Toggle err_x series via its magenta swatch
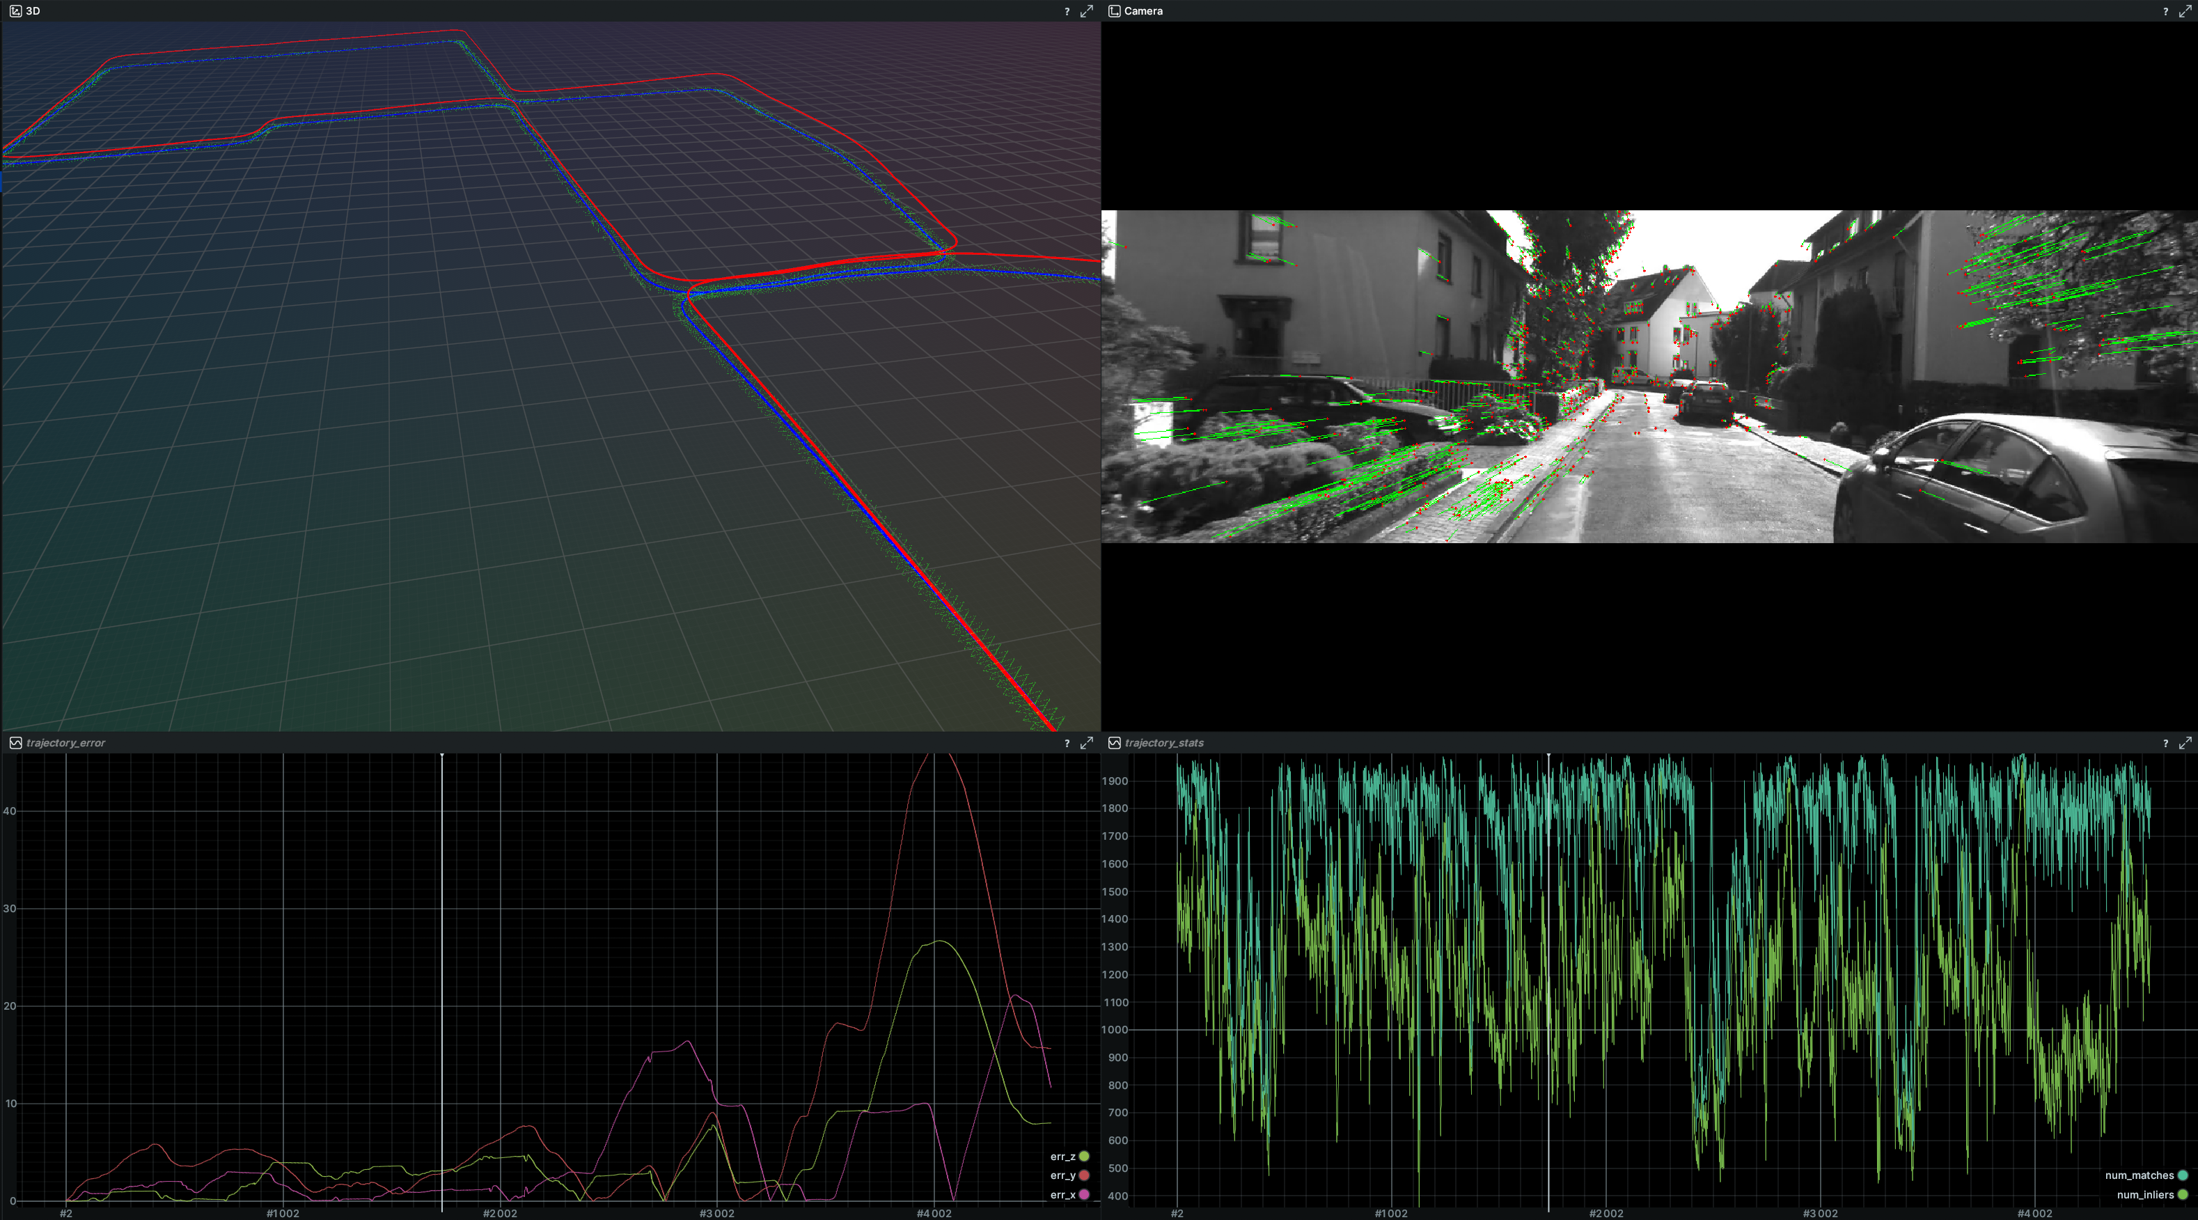The height and width of the screenshot is (1220, 2198). coord(1083,1194)
